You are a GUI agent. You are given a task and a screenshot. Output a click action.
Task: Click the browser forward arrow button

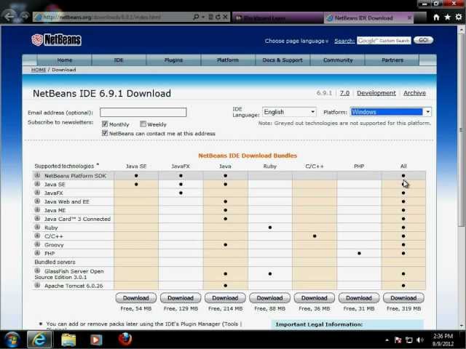(24, 17)
